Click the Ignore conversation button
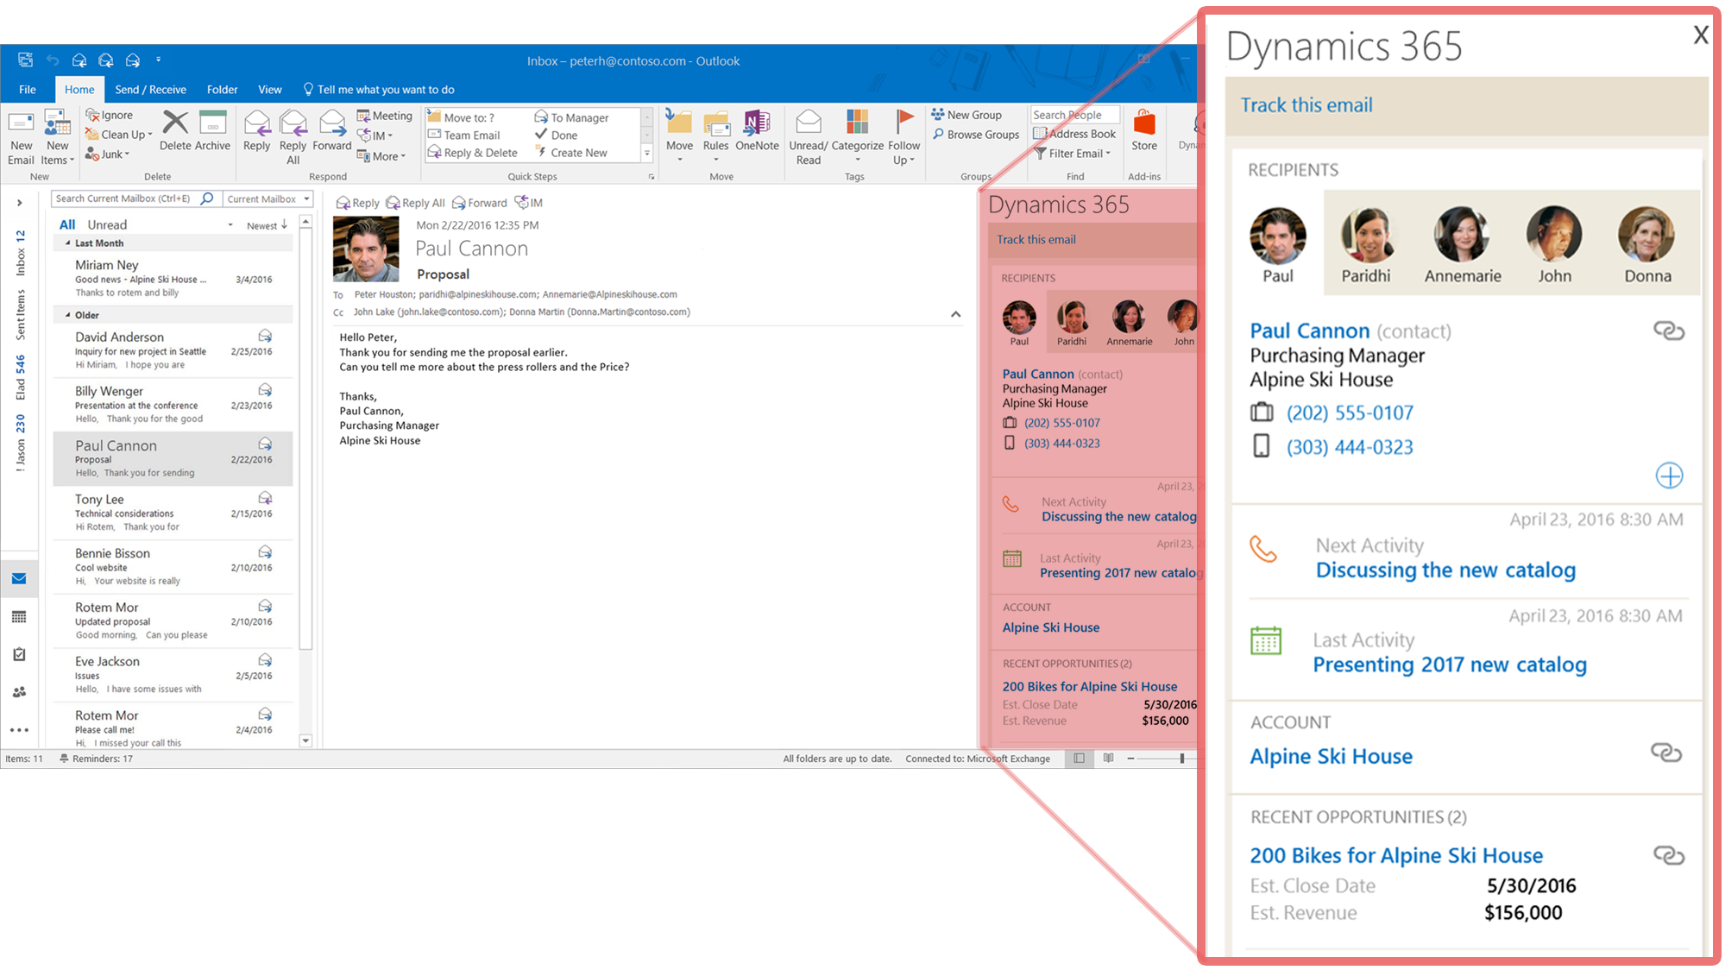This screenshot has width=1725, height=970. [x=110, y=115]
